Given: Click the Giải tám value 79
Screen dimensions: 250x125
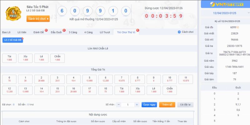Looking at the screenshot, I should click(235, 79).
